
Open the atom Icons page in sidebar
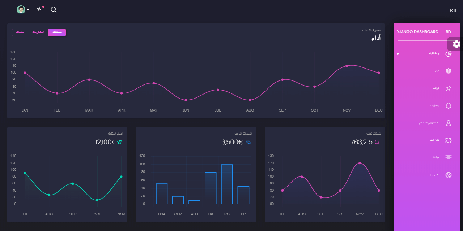pyautogui.click(x=449, y=71)
